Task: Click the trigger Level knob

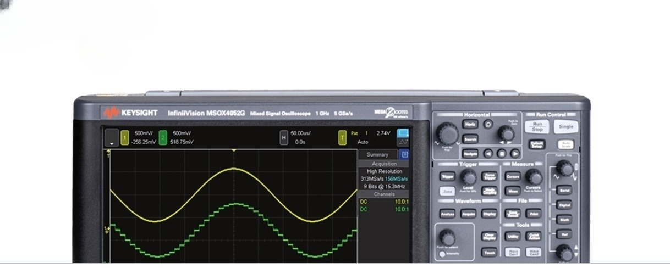Action: (x=469, y=177)
